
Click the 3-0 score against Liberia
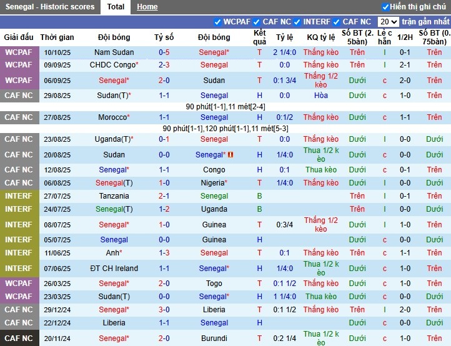coord(164,310)
